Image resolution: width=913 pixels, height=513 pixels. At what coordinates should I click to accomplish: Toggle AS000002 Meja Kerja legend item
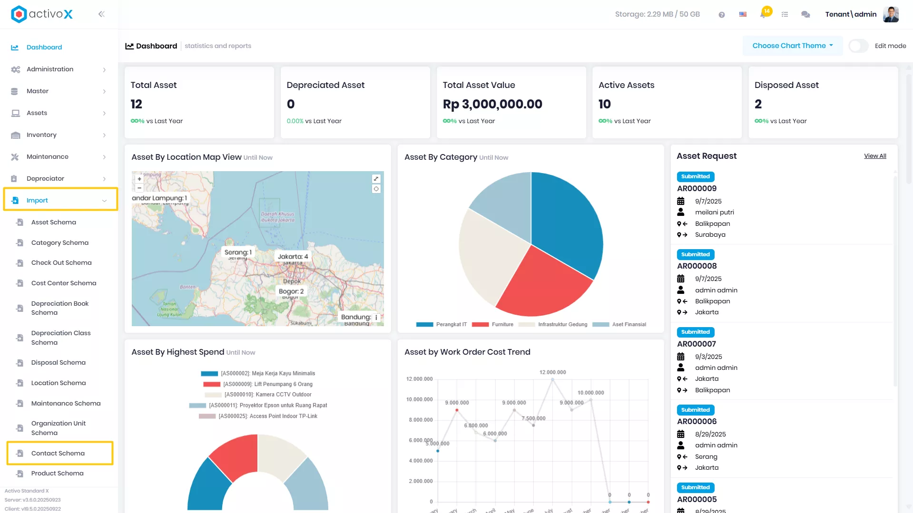(x=258, y=374)
